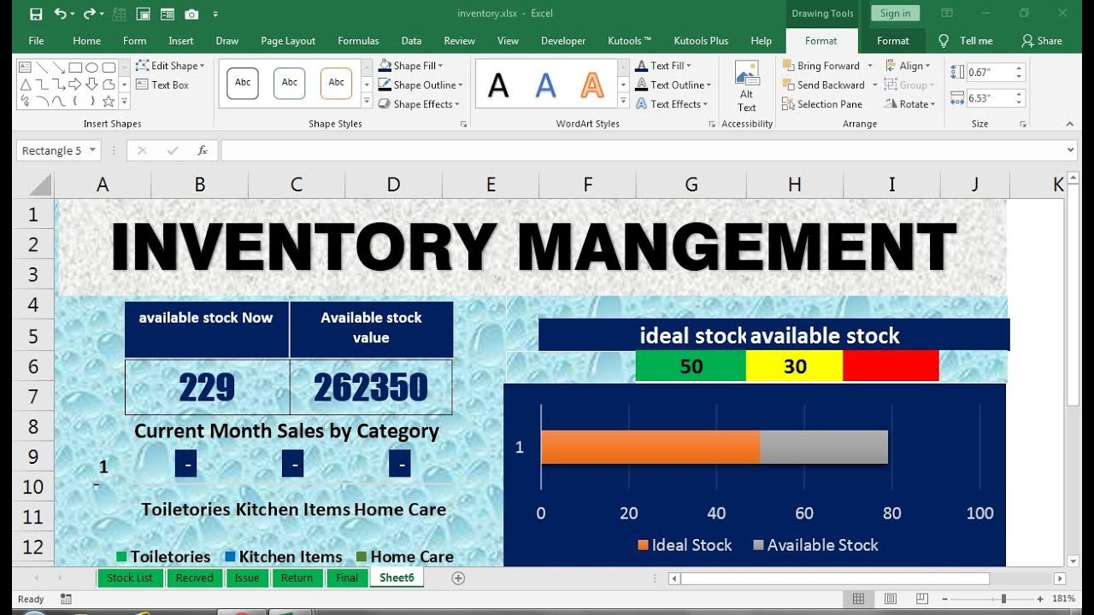Open the Shape Outline dropdown
1094x615 pixels.
pyautogui.click(x=421, y=85)
